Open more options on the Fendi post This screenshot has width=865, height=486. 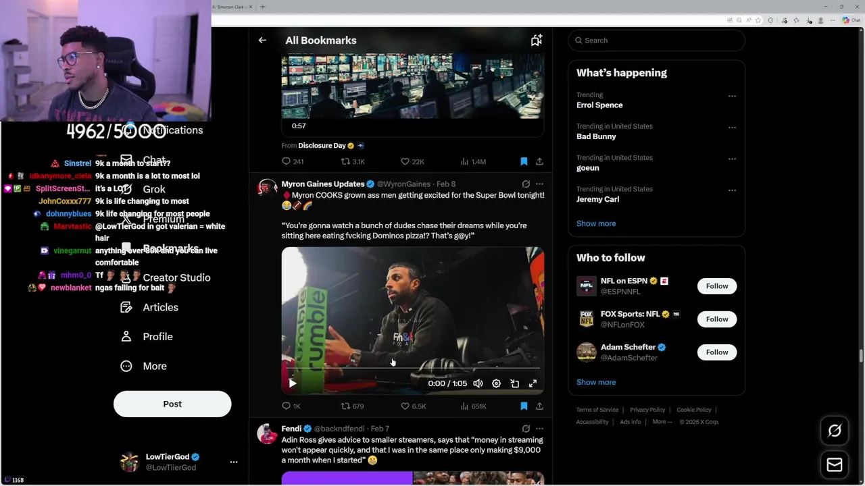tap(539, 429)
